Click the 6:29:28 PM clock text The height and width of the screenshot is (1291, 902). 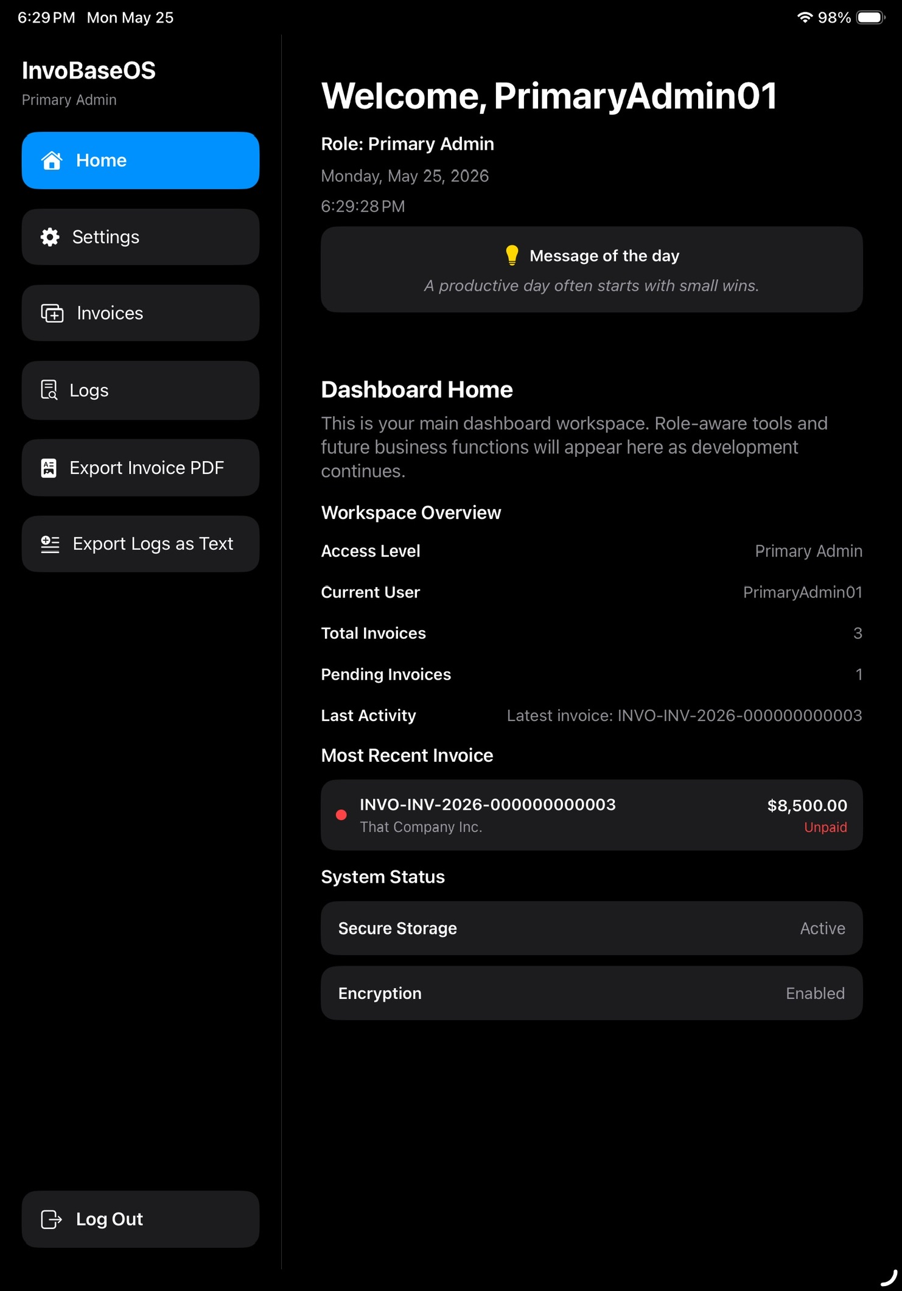coord(363,206)
